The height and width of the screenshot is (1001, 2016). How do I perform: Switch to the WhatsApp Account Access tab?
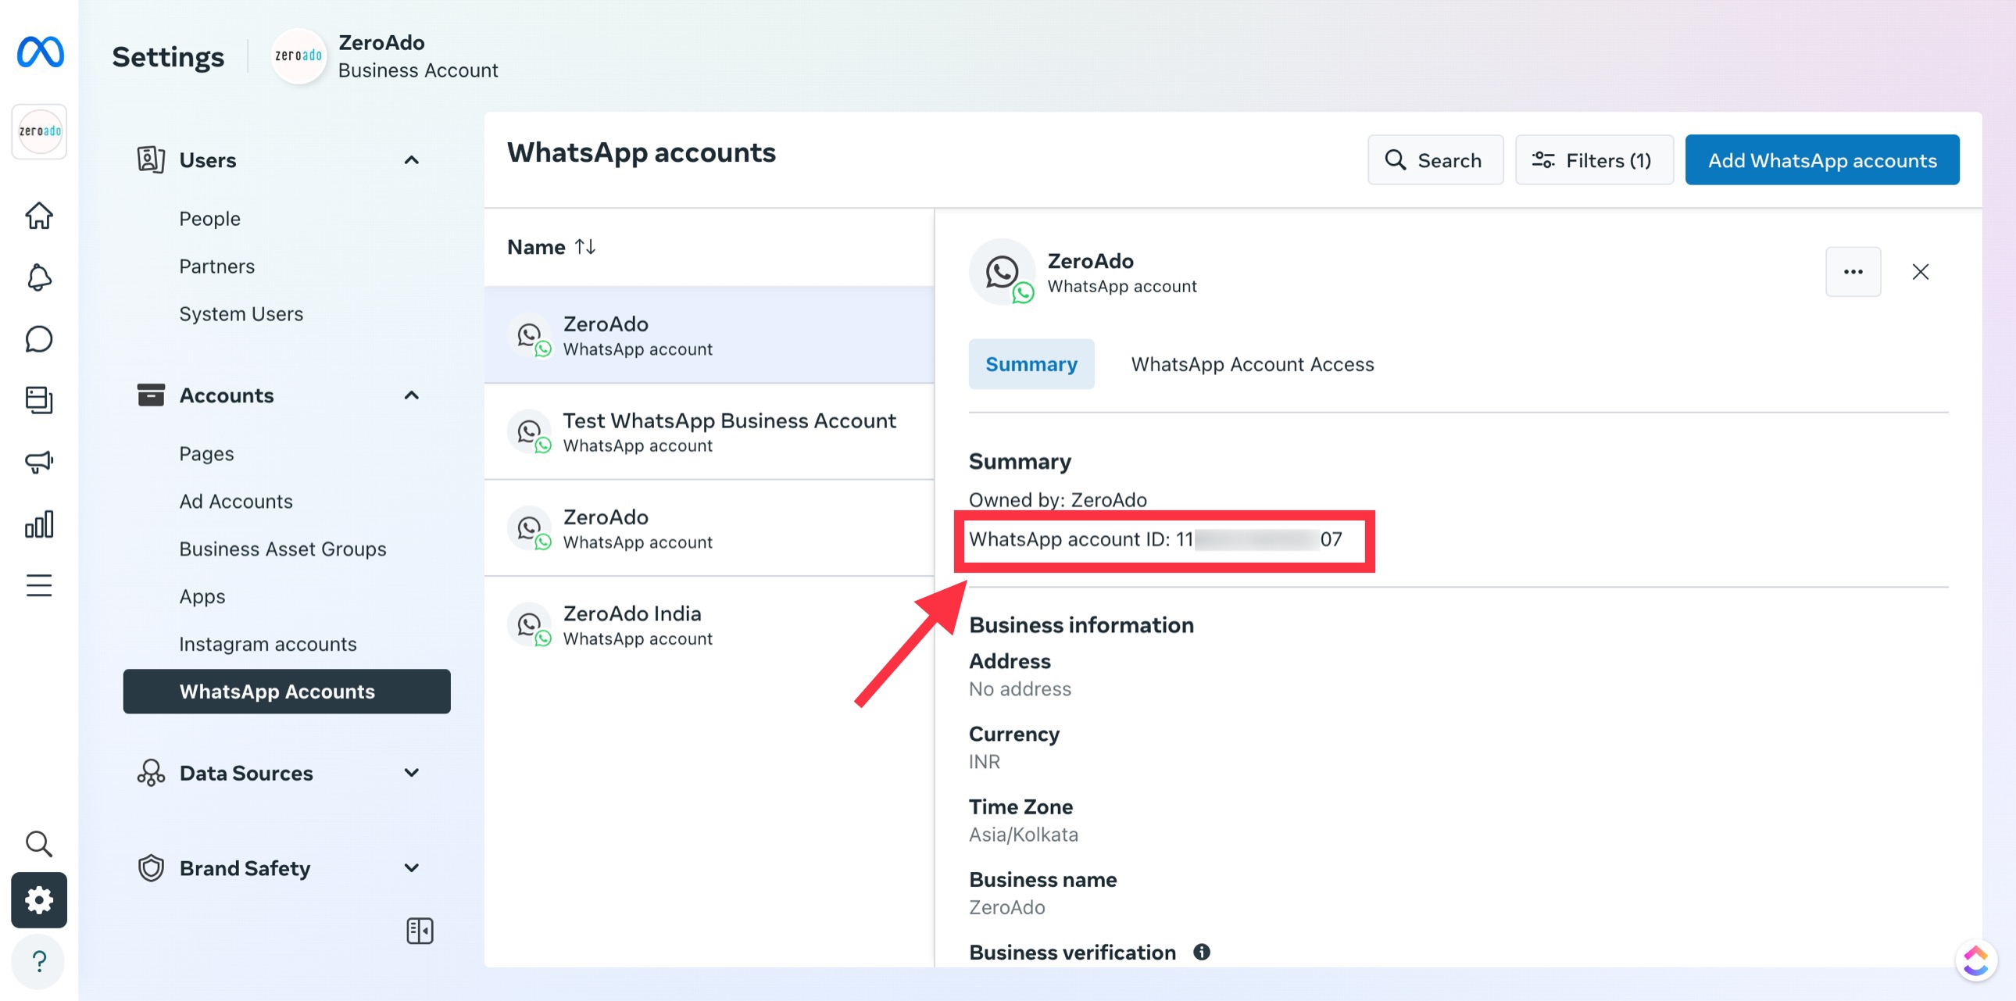coord(1252,364)
